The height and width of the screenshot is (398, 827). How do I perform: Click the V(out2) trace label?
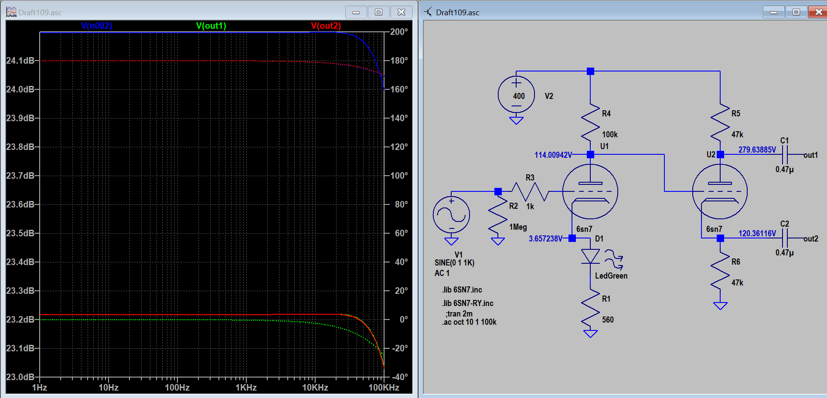(x=326, y=26)
